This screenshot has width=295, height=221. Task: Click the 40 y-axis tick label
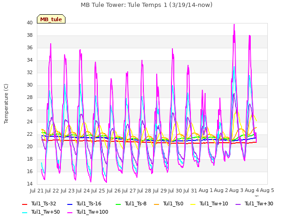pos(29,23)
